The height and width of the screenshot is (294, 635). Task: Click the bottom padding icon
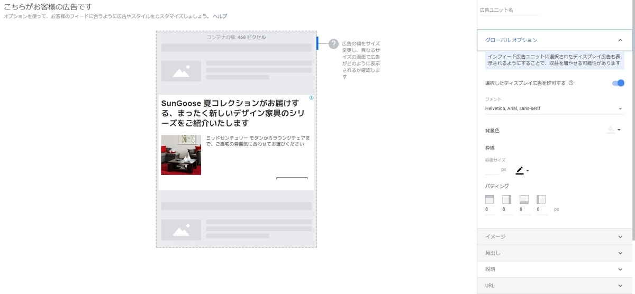524,199
